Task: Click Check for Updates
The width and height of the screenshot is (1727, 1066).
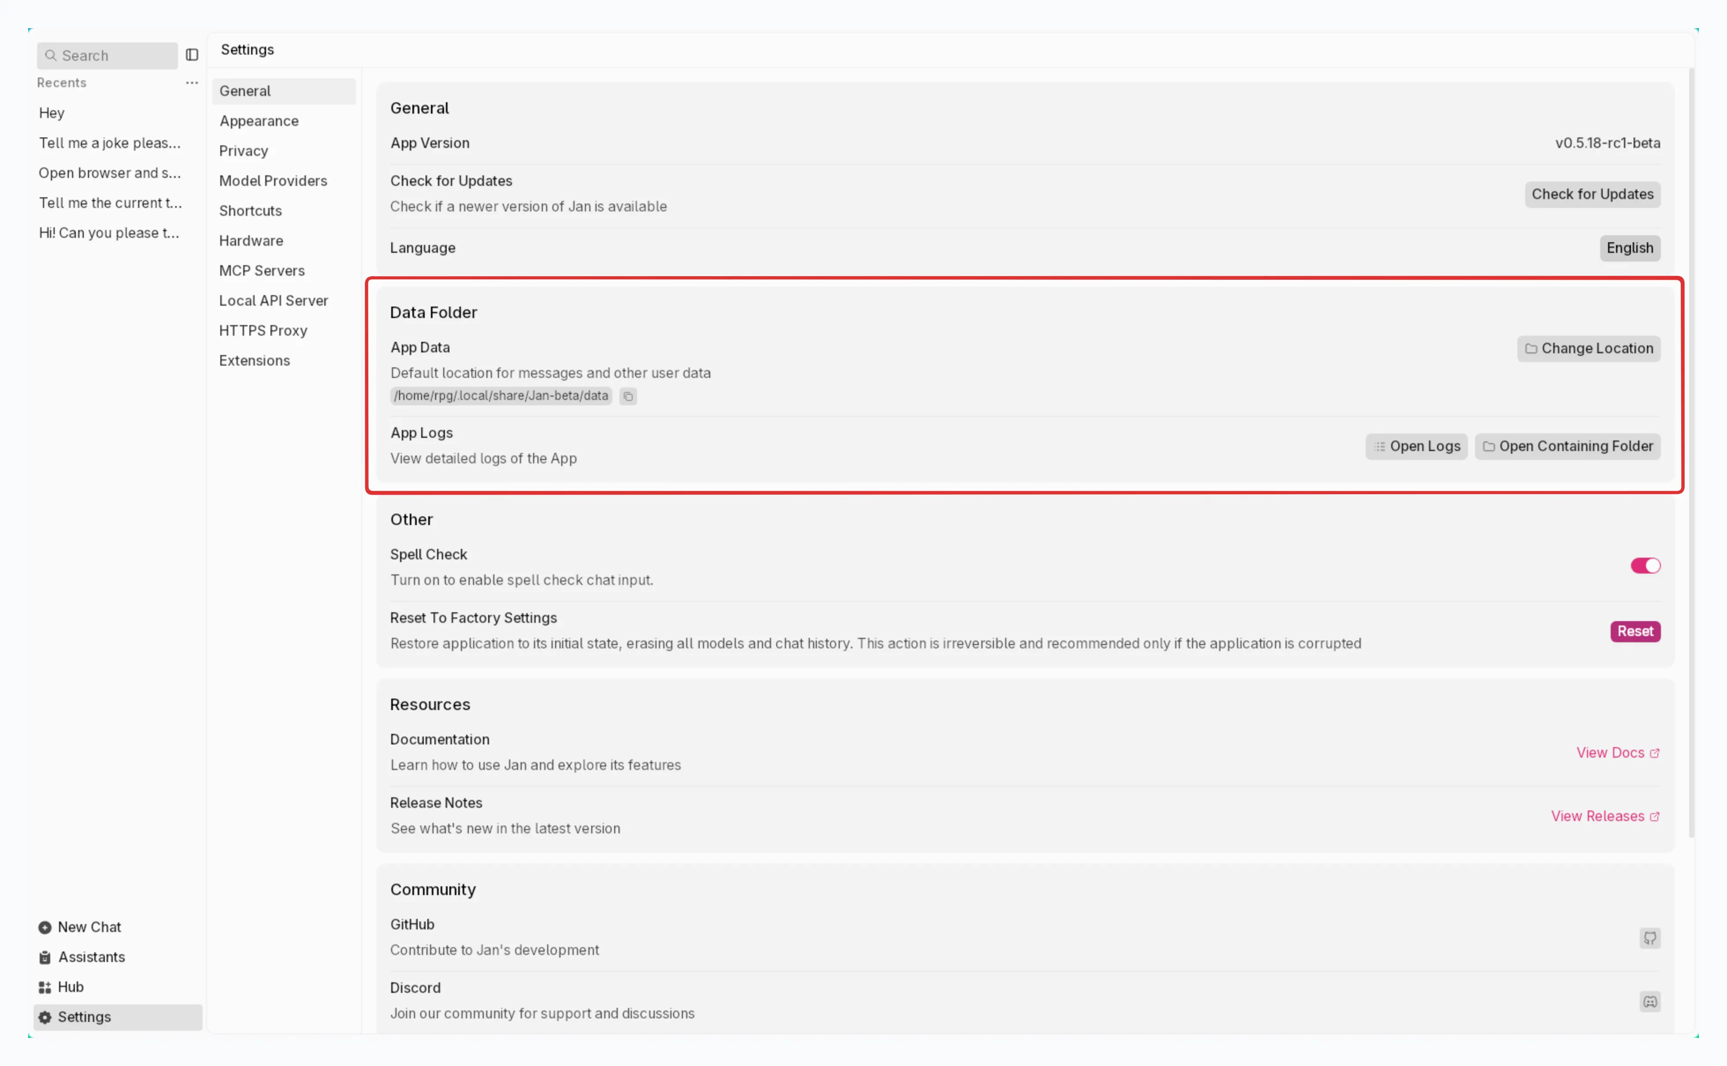Action: point(1592,194)
